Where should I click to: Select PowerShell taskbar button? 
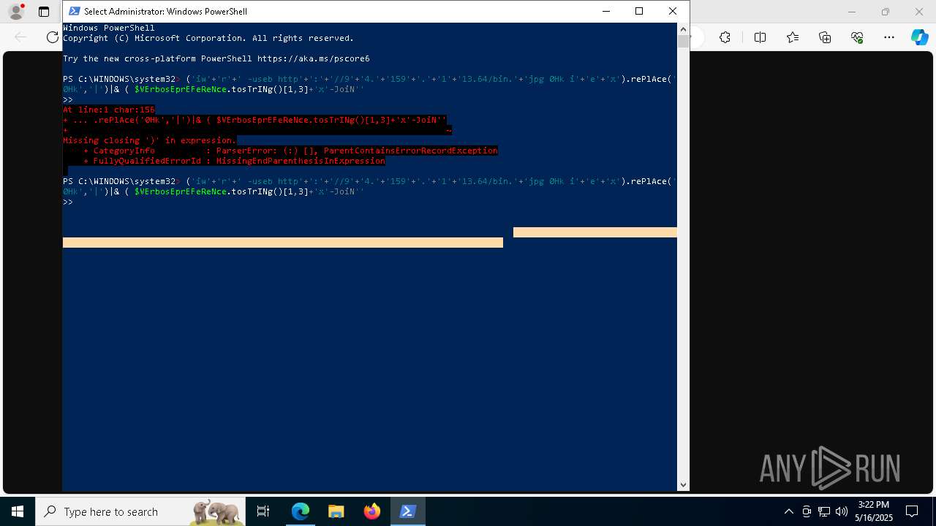408,511
